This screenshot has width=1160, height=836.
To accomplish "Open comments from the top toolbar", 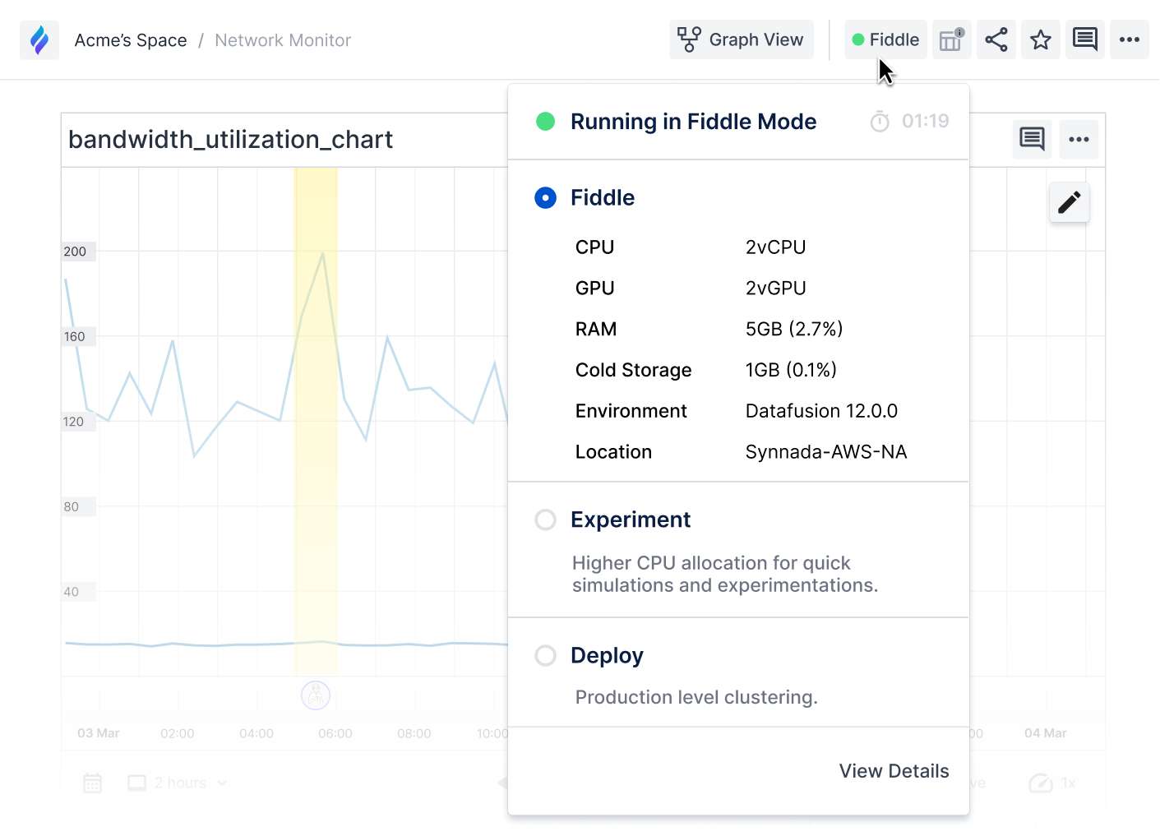I will point(1084,39).
